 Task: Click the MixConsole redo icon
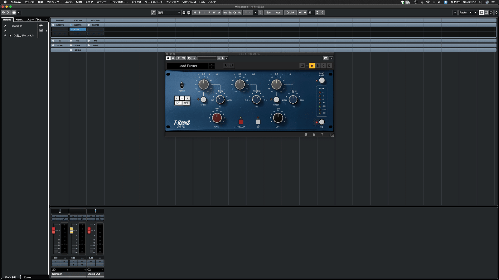pyautogui.click(x=8, y=12)
